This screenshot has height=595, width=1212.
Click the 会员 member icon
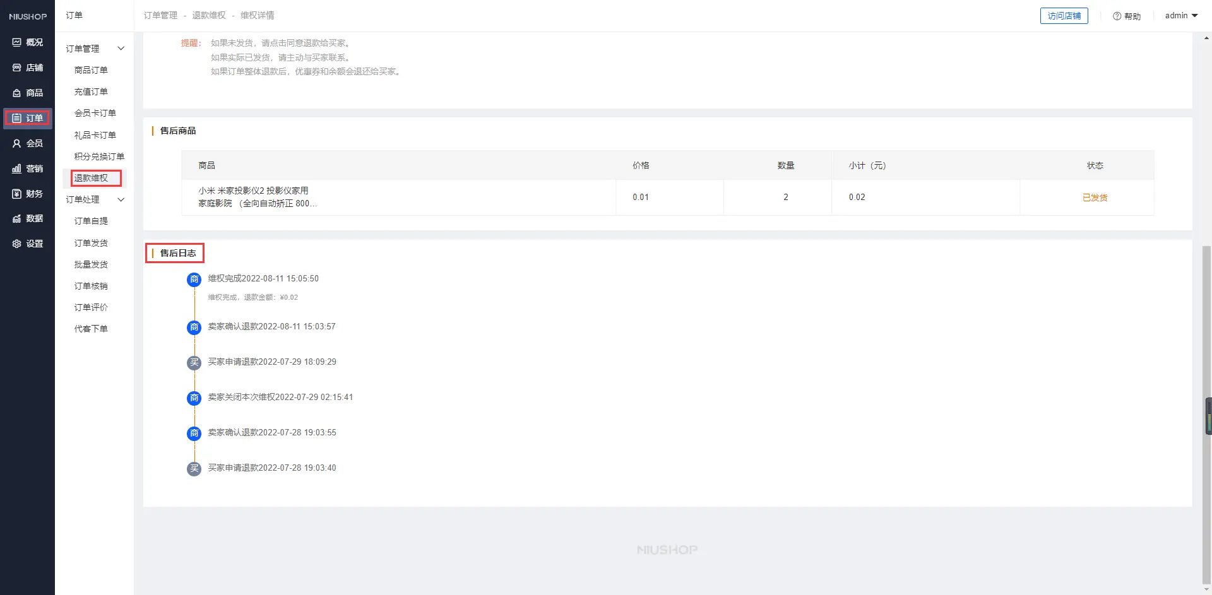click(17, 143)
